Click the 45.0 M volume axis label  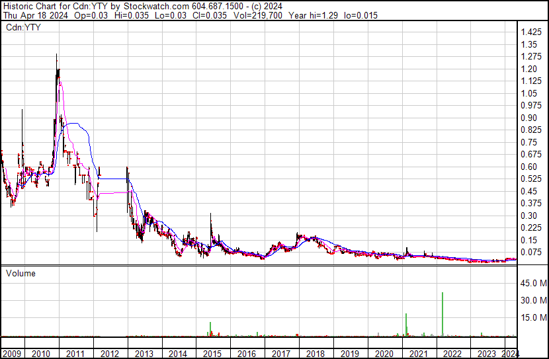532,283
